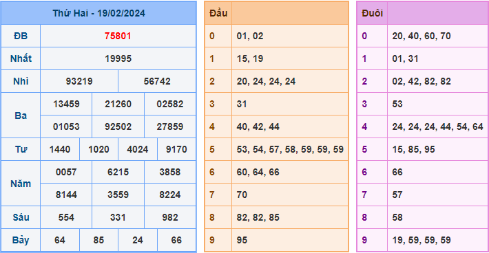The image size is (489, 253).
Task: Select Đuôi value 58
Action: [397, 217]
